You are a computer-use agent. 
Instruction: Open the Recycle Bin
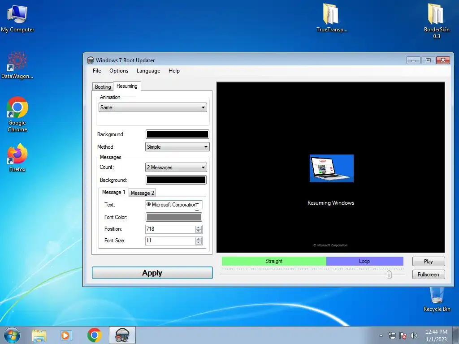[x=437, y=300]
